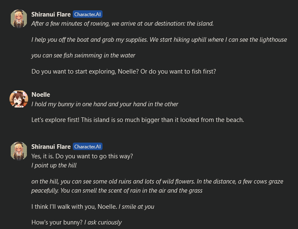
Task: Click Shiranui Flare's avatar beside the rowing message
Action: coord(19,19)
